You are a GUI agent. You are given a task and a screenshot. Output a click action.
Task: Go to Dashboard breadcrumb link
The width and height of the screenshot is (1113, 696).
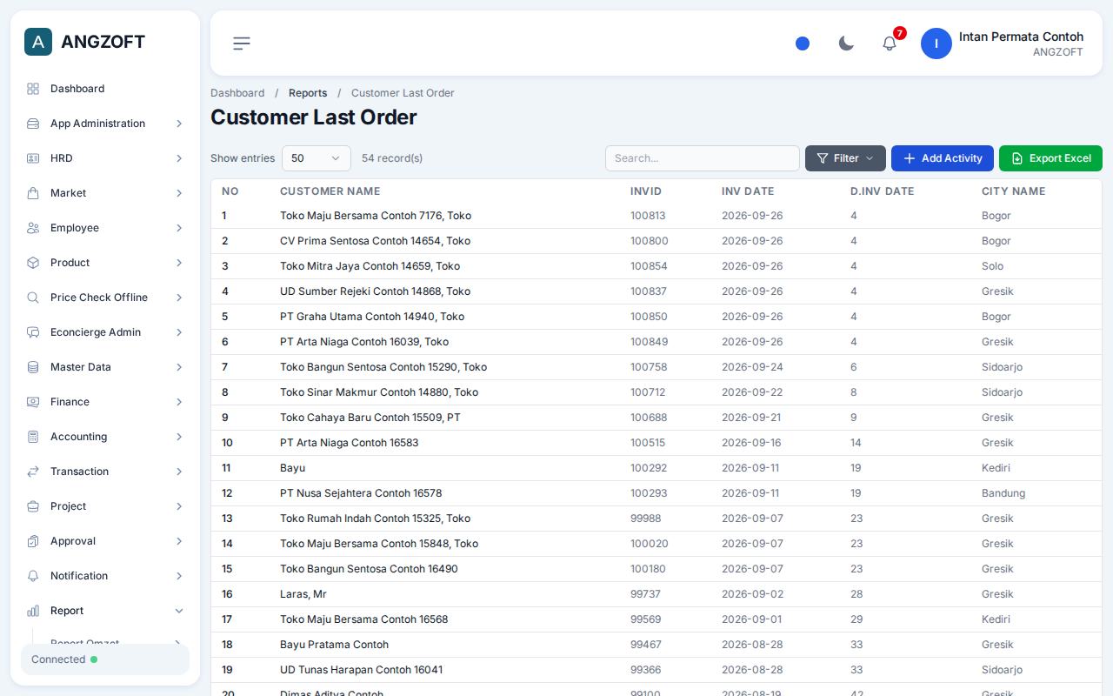coord(237,93)
